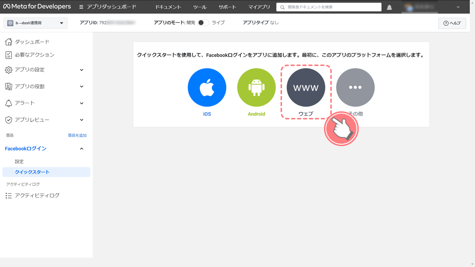Toggle app mode between 開発 and ライブ
This screenshot has width=475, height=267.
(203, 23)
